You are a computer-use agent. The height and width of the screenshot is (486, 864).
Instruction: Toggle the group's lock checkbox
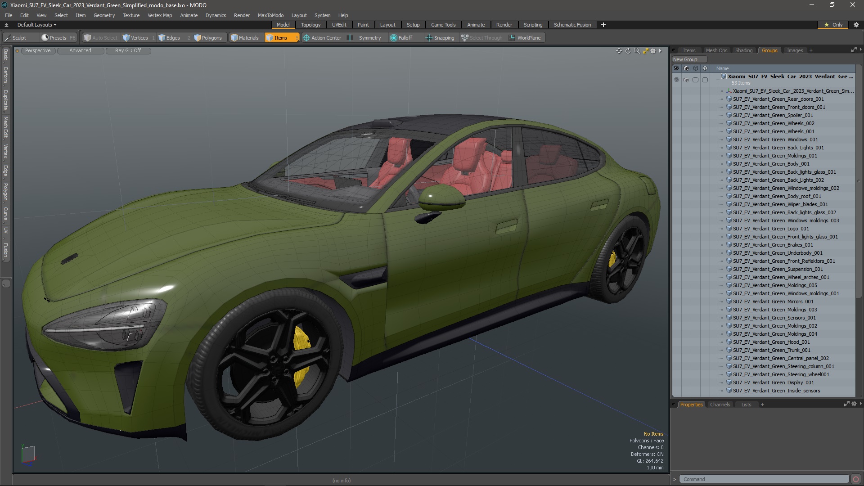695,80
